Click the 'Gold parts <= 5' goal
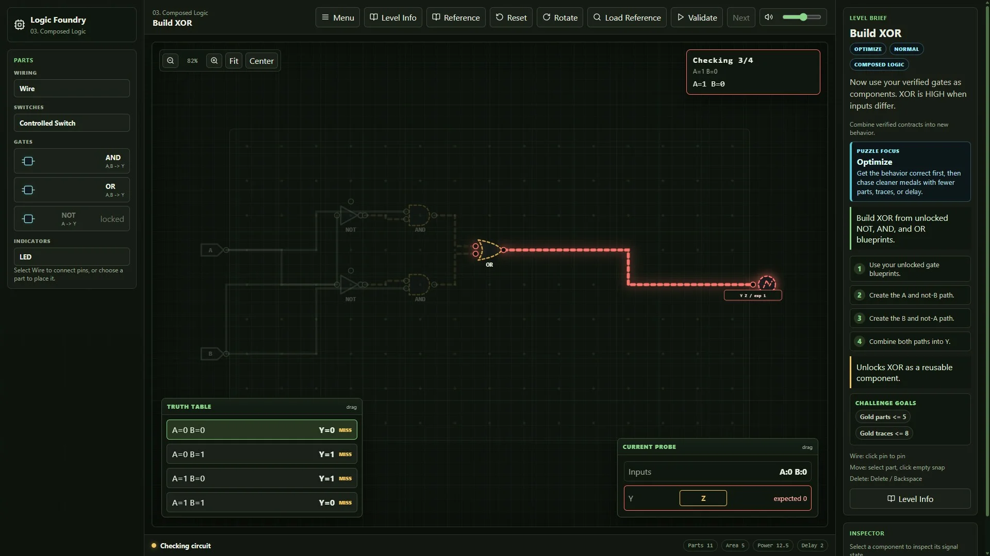The image size is (990, 556). point(883,417)
